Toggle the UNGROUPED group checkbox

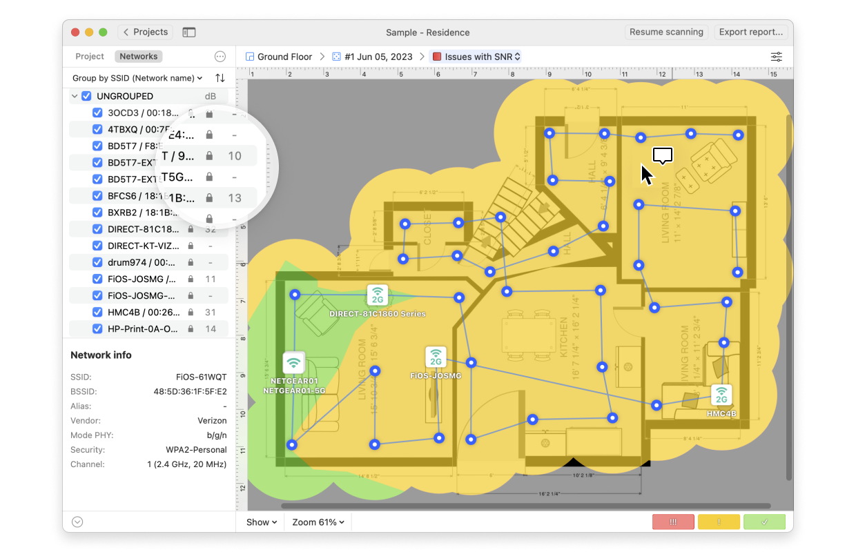[x=86, y=96]
